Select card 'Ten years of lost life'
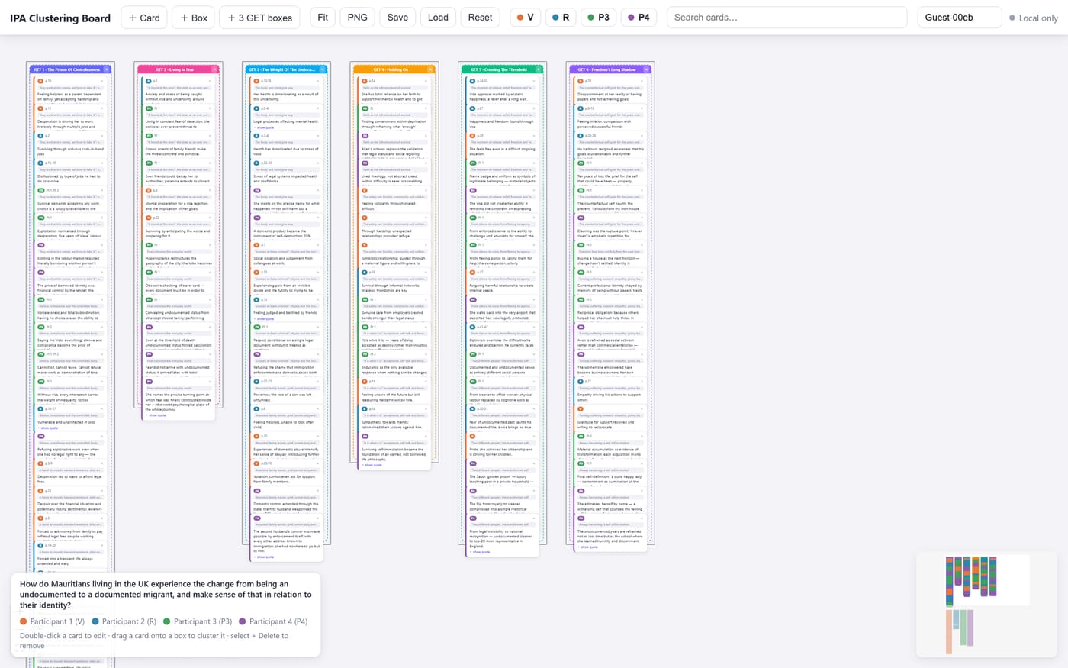 pyautogui.click(x=610, y=173)
